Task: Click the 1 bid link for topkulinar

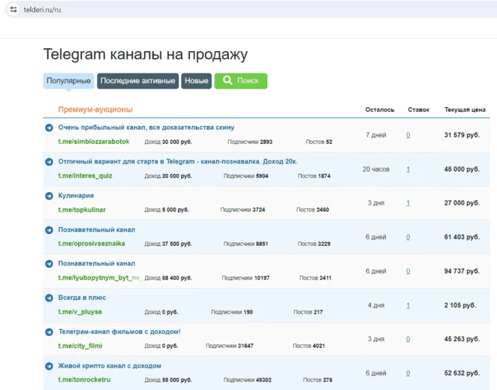Action: 408,203
